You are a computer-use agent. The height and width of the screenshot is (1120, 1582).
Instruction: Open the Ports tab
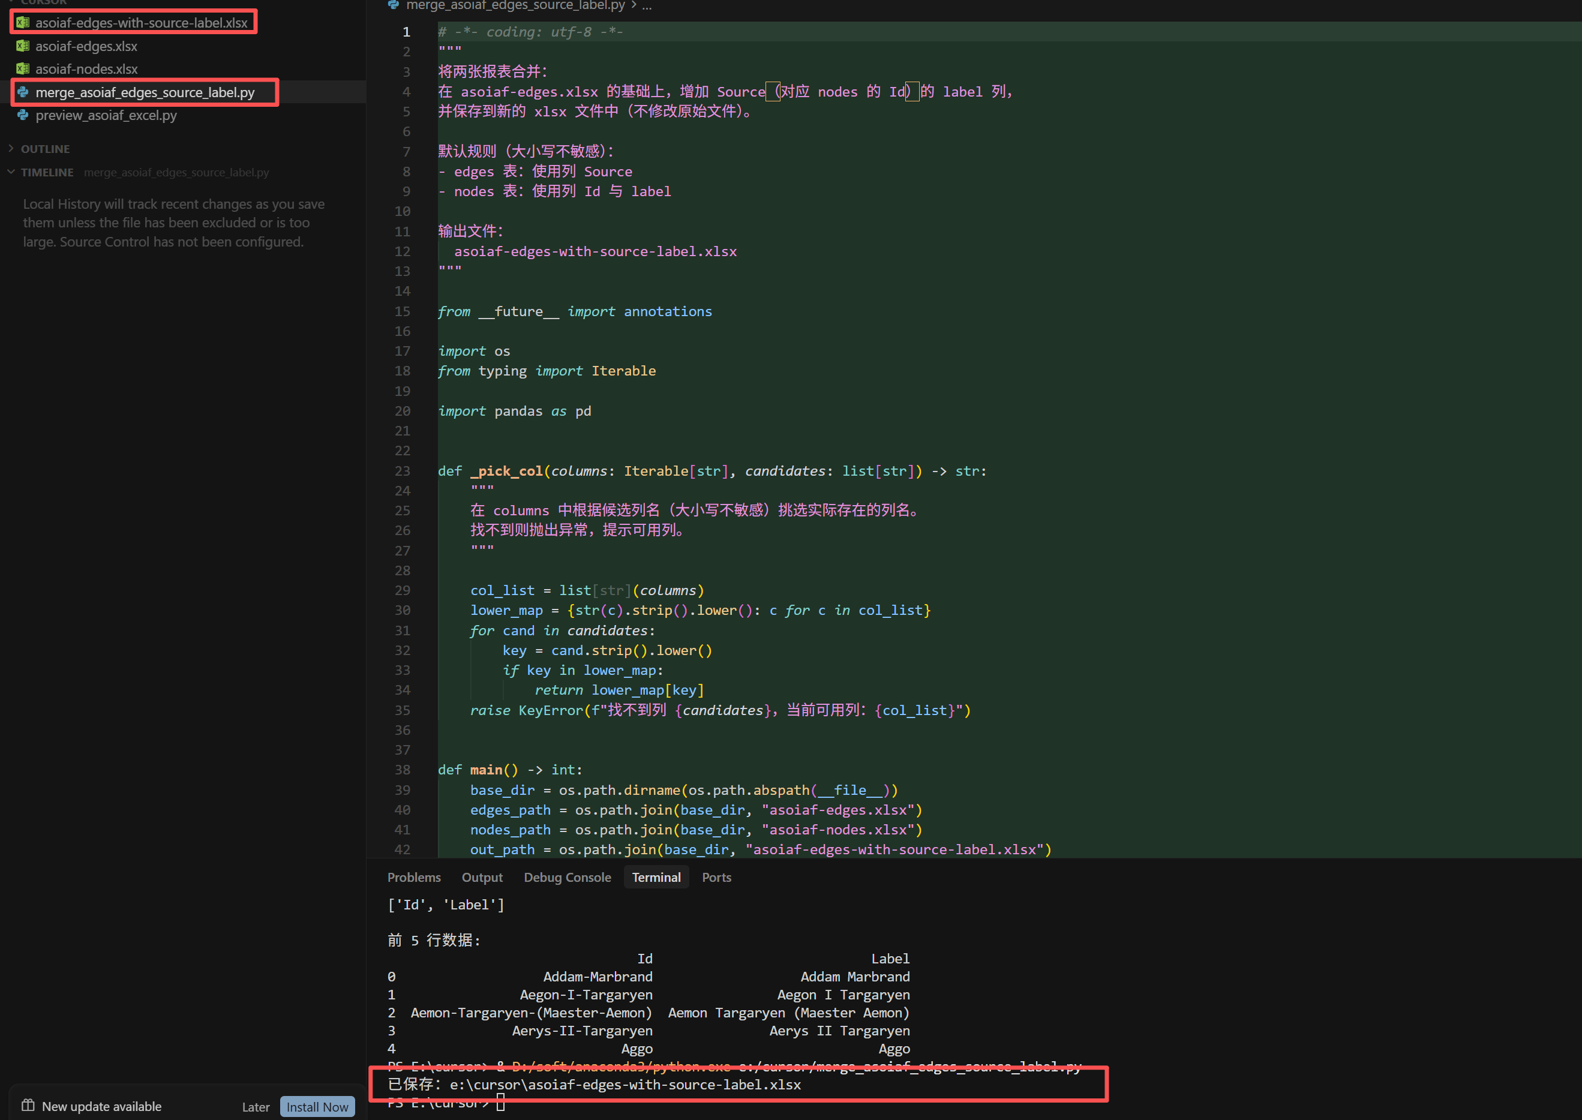pos(716,877)
